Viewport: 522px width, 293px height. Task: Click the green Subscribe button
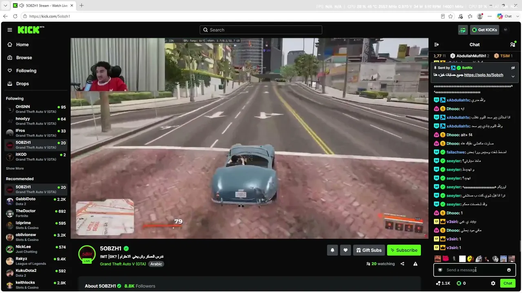[404, 250]
